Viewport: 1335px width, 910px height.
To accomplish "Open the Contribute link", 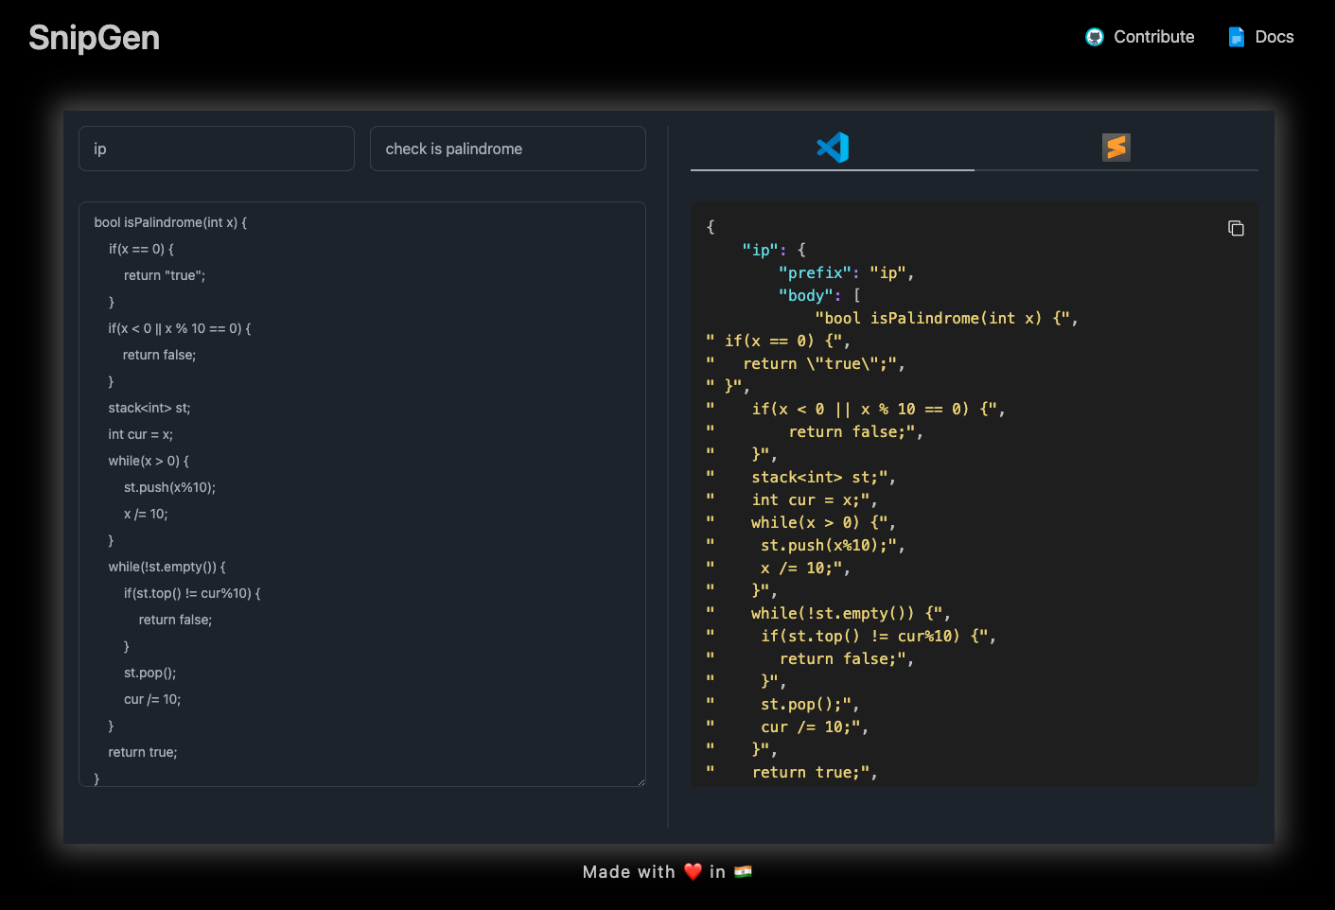I will [x=1140, y=37].
